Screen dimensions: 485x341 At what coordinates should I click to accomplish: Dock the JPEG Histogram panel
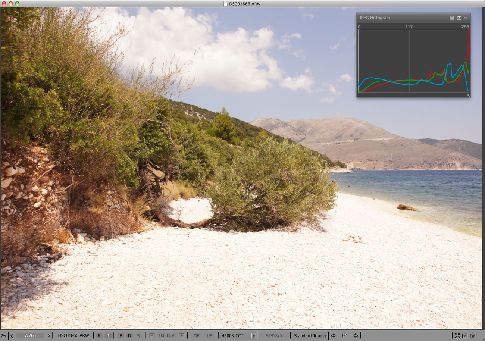[x=459, y=18]
